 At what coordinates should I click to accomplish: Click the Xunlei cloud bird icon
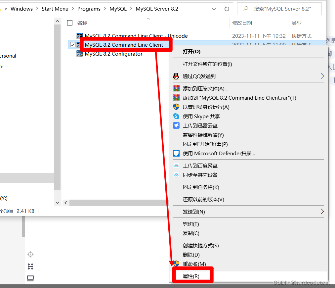176,125
